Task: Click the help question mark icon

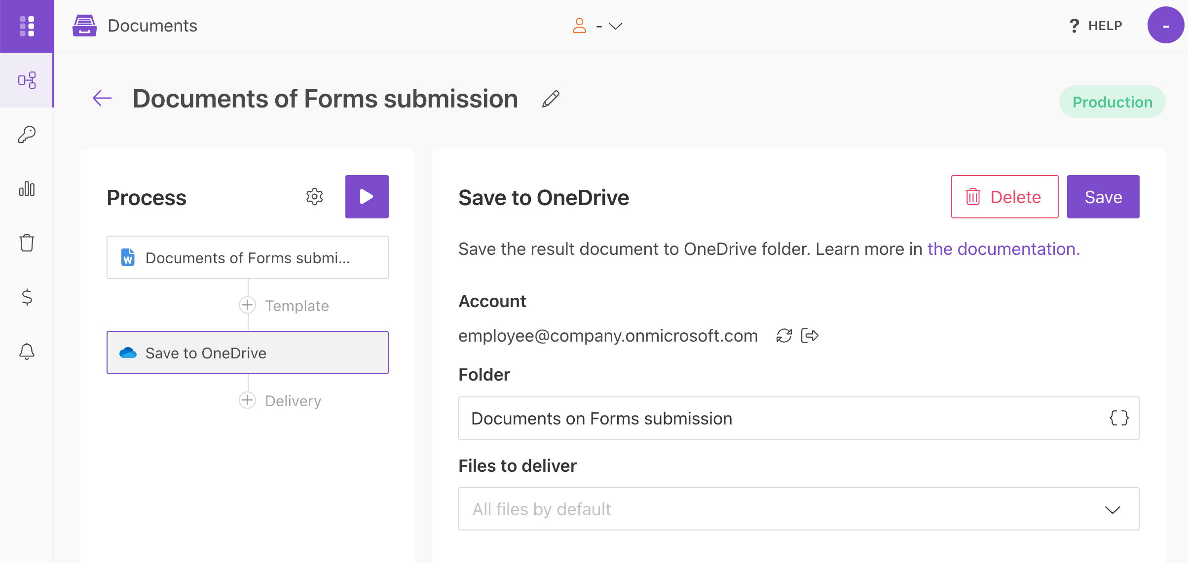Action: pyautogui.click(x=1074, y=26)
